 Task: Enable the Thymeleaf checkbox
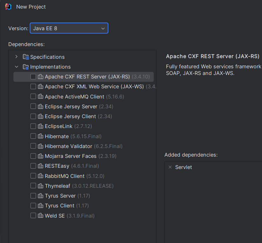(x=33, y=186)
